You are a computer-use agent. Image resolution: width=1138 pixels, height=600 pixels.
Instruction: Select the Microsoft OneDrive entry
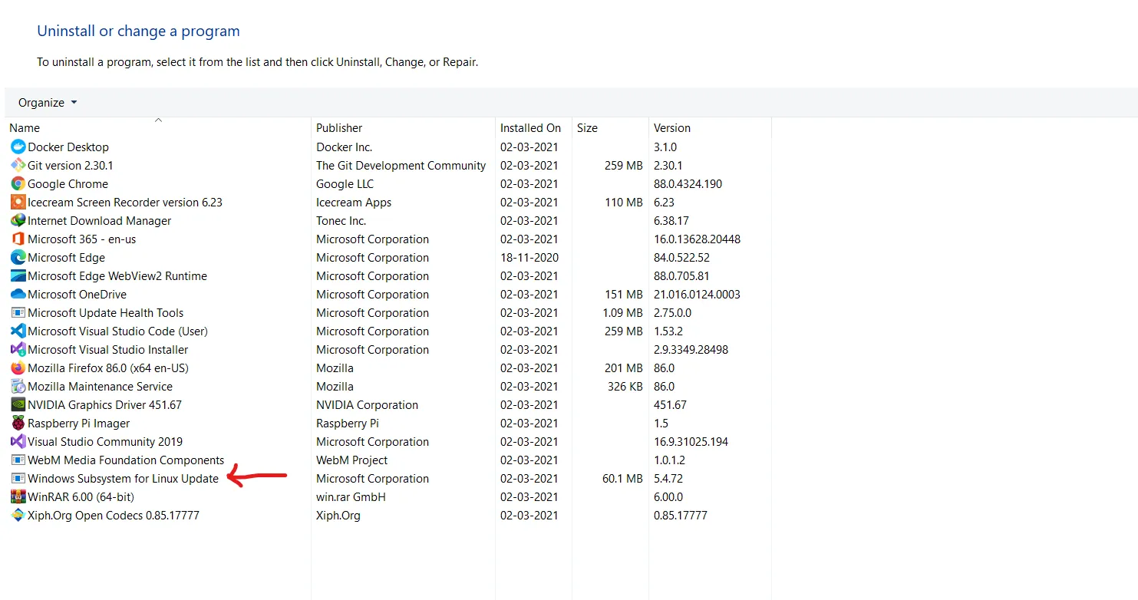(x=78, y=294)
